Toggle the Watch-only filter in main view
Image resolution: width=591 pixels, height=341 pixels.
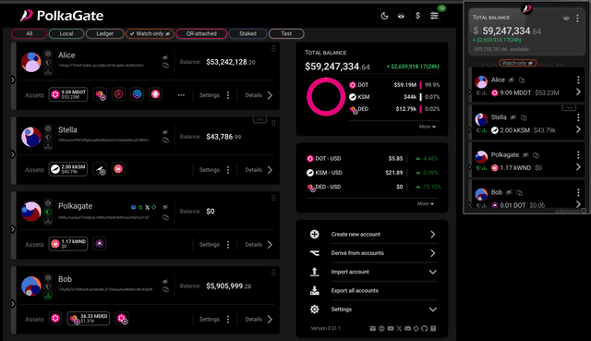[150, 33]
